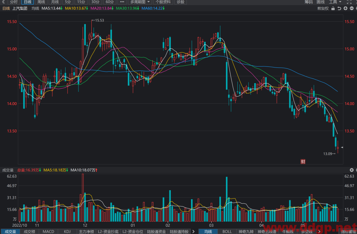Select the BOLL overlay tab
This screenshot has width=357, height=234.
[227, 232]
